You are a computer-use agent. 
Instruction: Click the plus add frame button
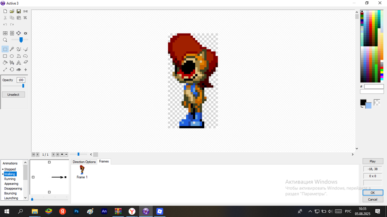tap(62, 154)
